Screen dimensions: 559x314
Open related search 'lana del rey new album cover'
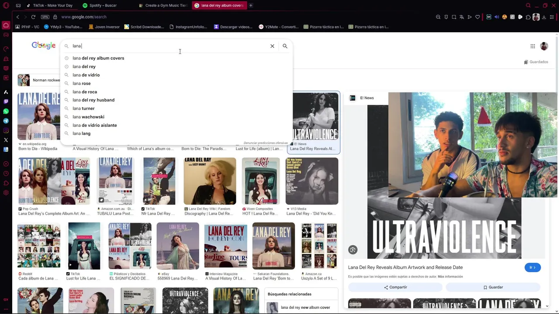coord(301,307)
